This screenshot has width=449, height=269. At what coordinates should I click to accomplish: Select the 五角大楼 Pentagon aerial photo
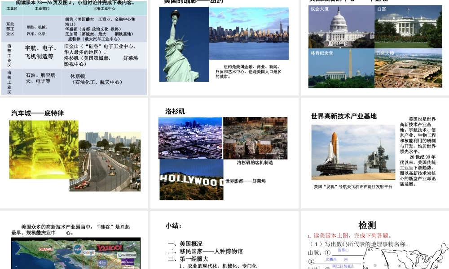coord(408,68)
